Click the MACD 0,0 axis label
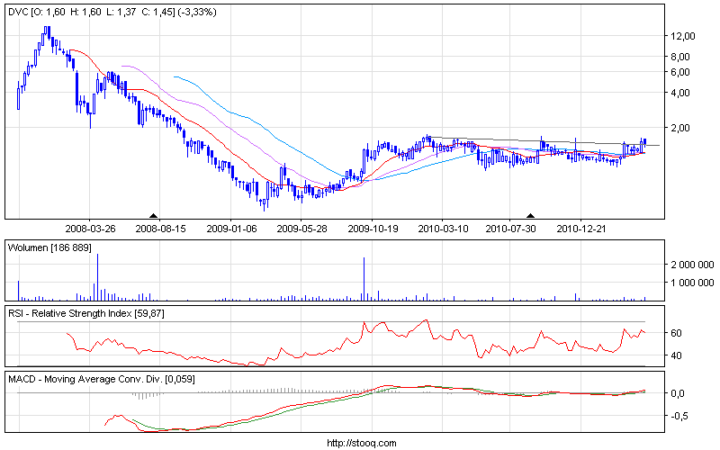Screen dimensions: 720x450 click(x=683, y=393)
